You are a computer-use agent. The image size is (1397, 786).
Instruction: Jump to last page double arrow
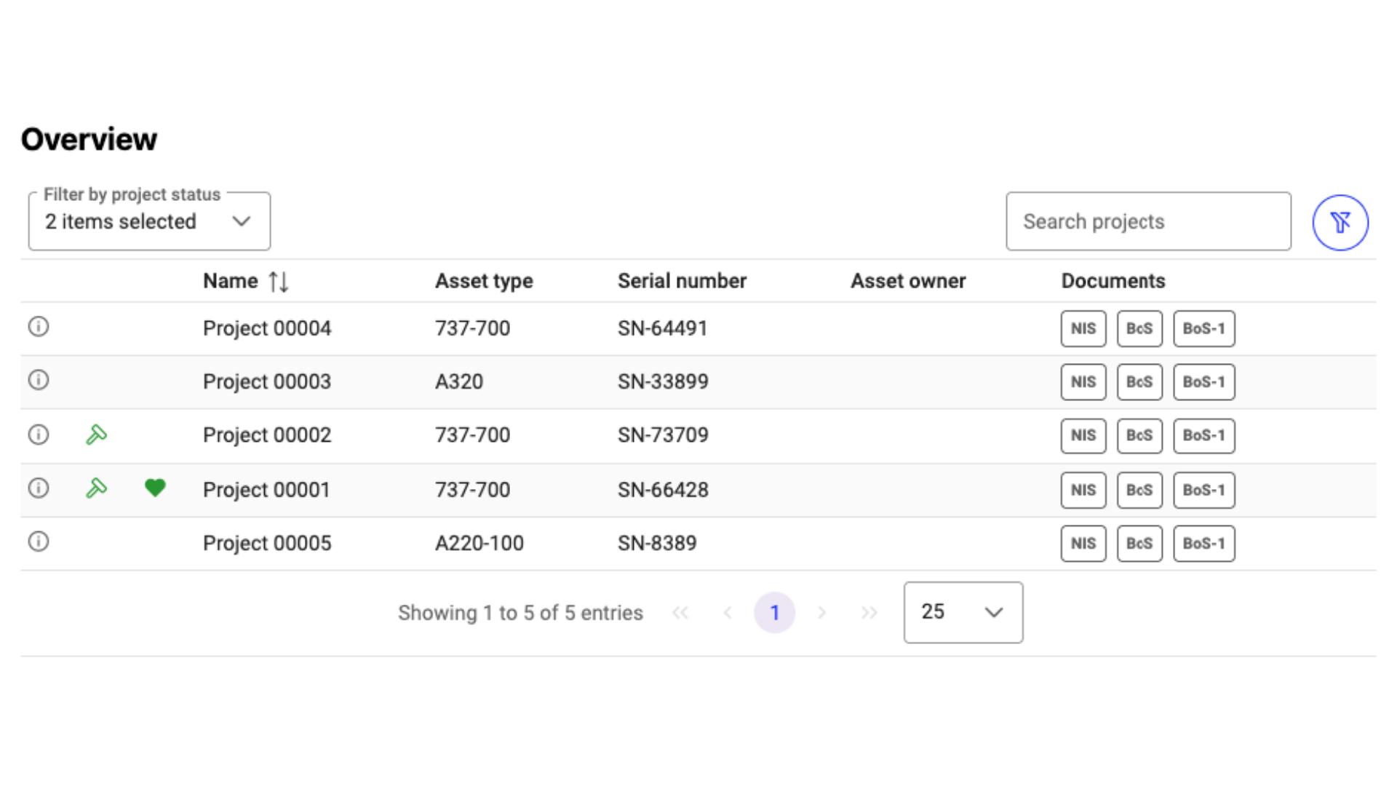(x=869, y=613)
